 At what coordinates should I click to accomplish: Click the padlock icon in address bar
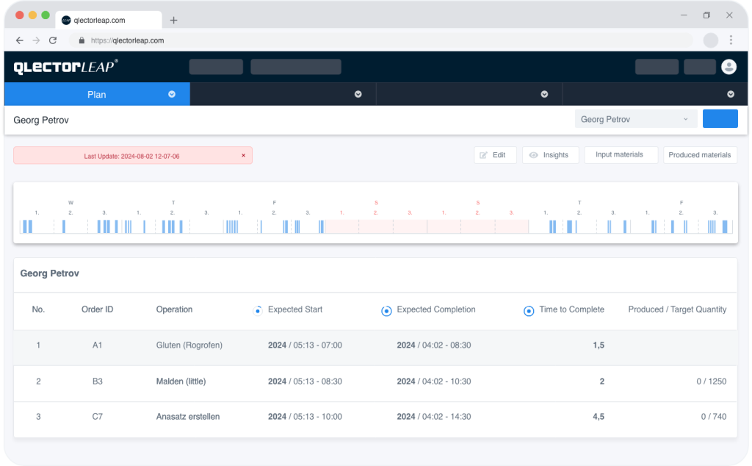pos(82,40)
